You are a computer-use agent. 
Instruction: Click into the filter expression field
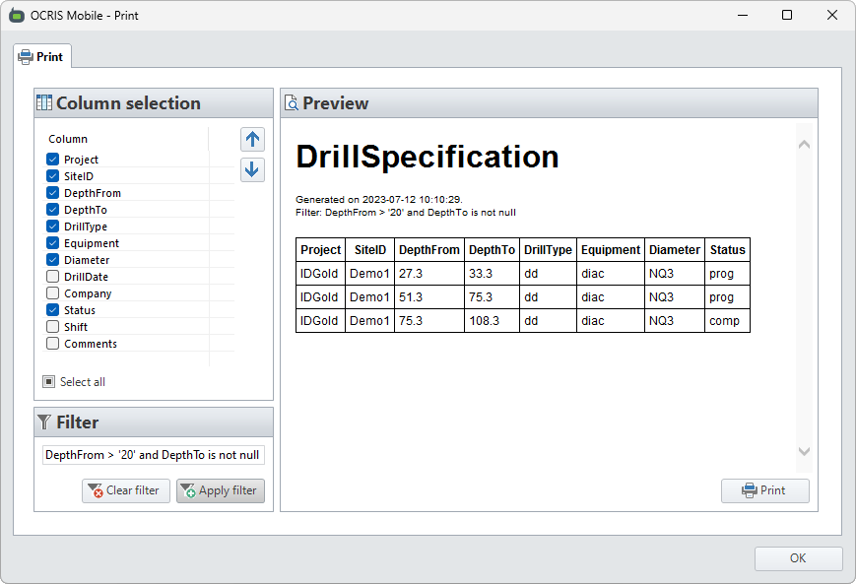tap(153, 455)
